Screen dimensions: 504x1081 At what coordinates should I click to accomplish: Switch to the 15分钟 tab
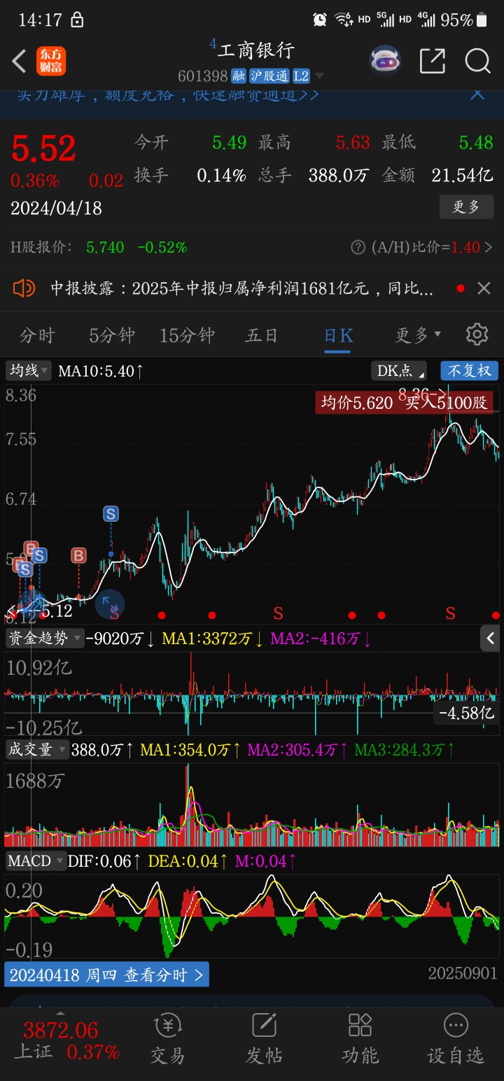(187, 335)
